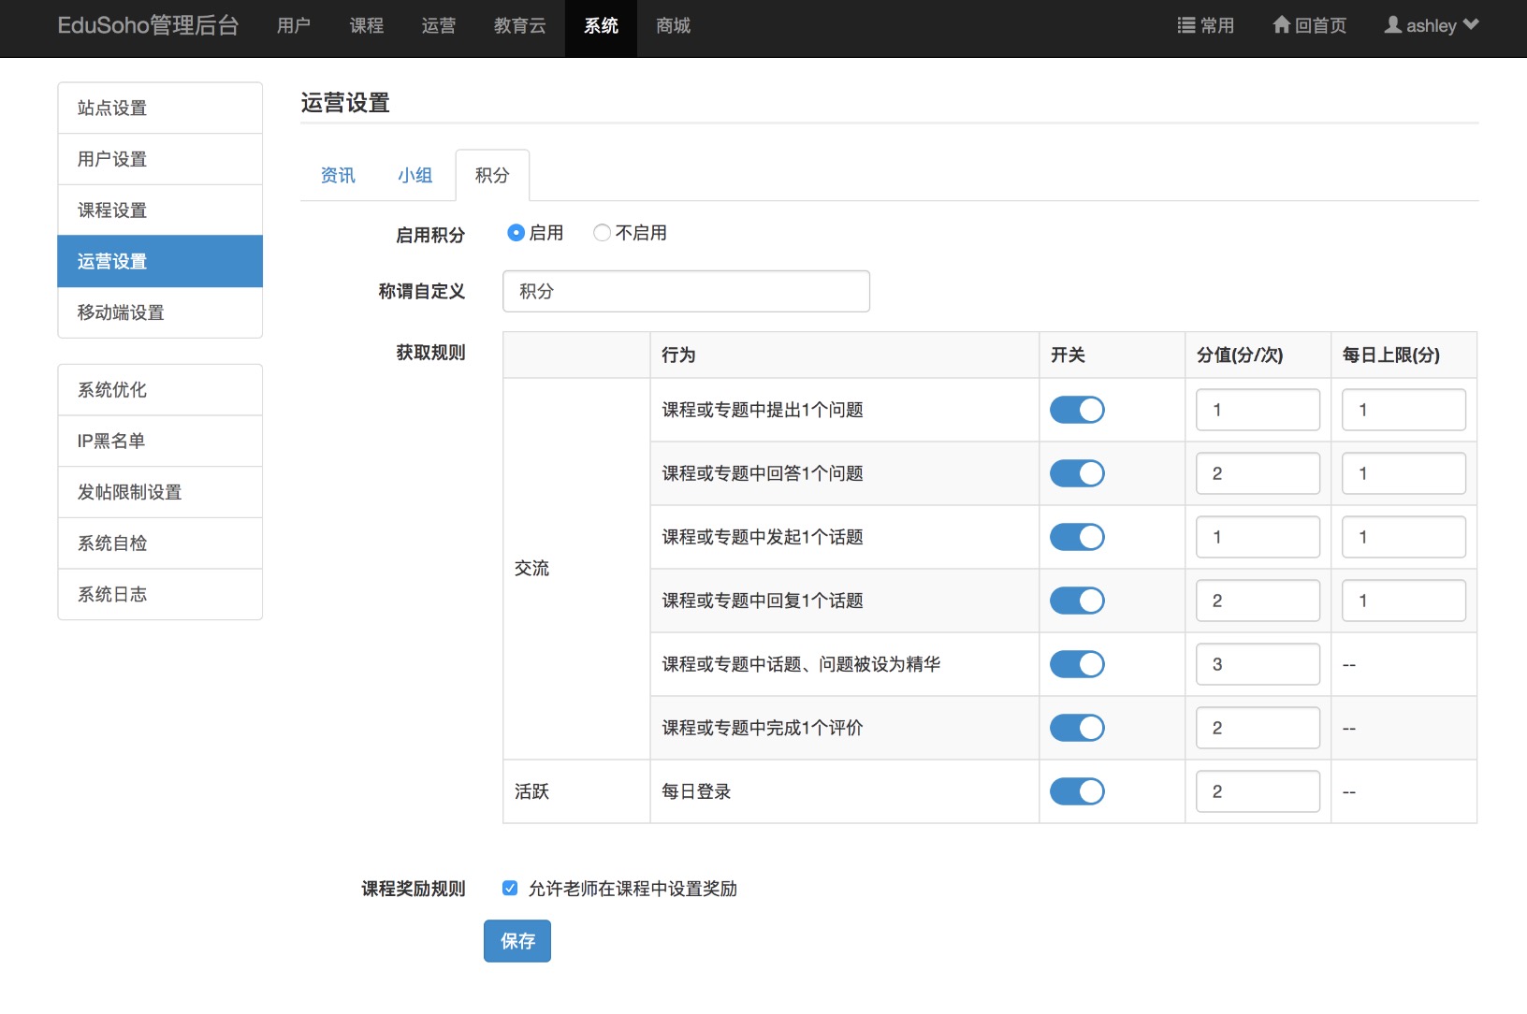The image size is (1527, 1014).
Task: Toggle switch for 课程或专题中回复1个话题
Action: click(1077, 601)
